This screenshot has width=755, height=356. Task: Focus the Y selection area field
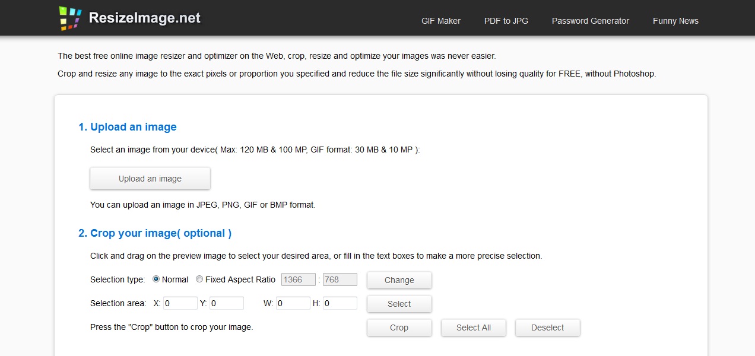(x=226, y=303)
